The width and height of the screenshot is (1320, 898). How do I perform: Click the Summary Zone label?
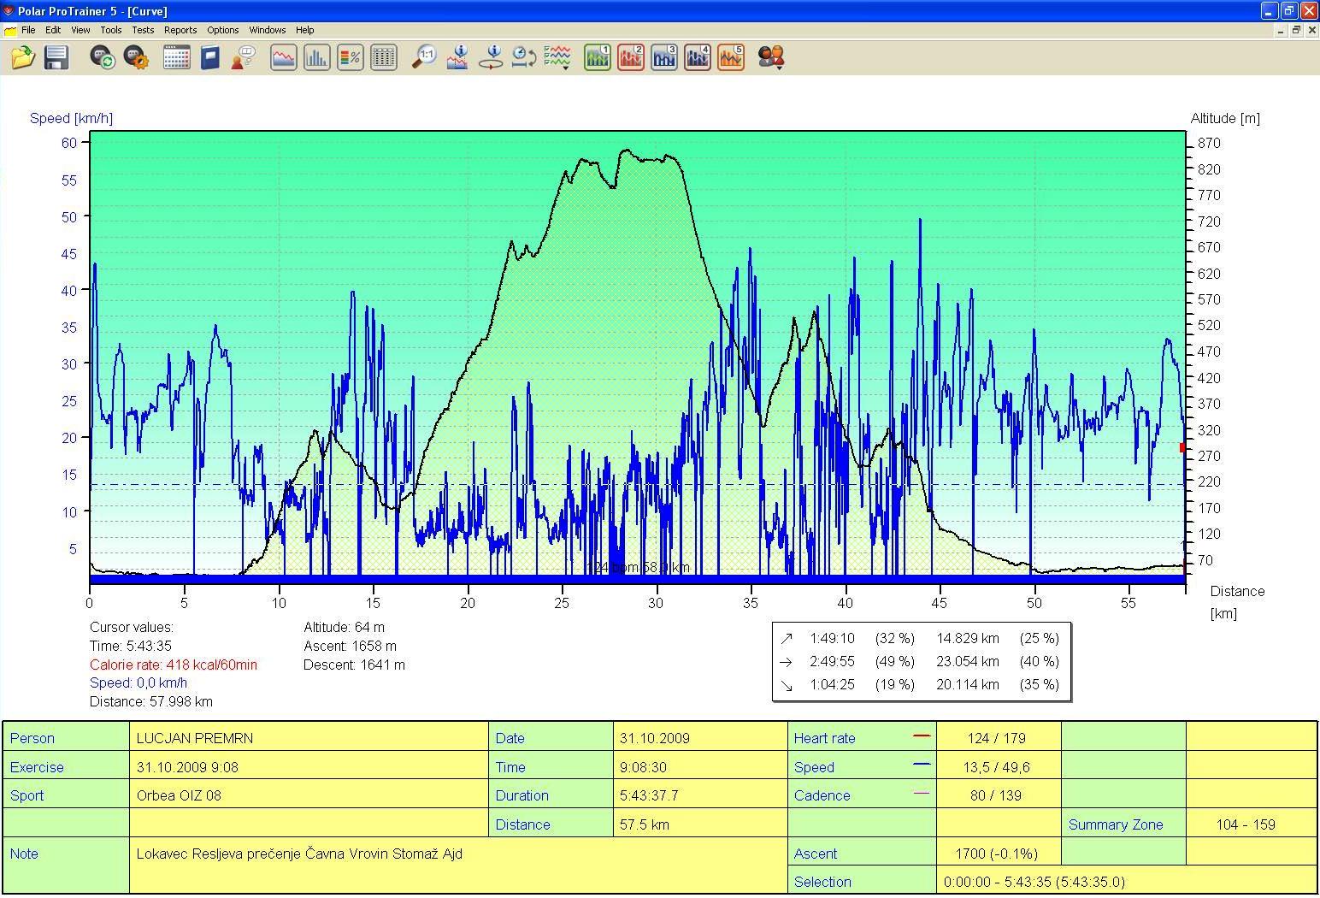click(x=1116, y=824)
